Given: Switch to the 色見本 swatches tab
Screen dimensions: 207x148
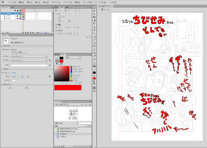Looking at the screenshot, I should [x=57, y=54].
